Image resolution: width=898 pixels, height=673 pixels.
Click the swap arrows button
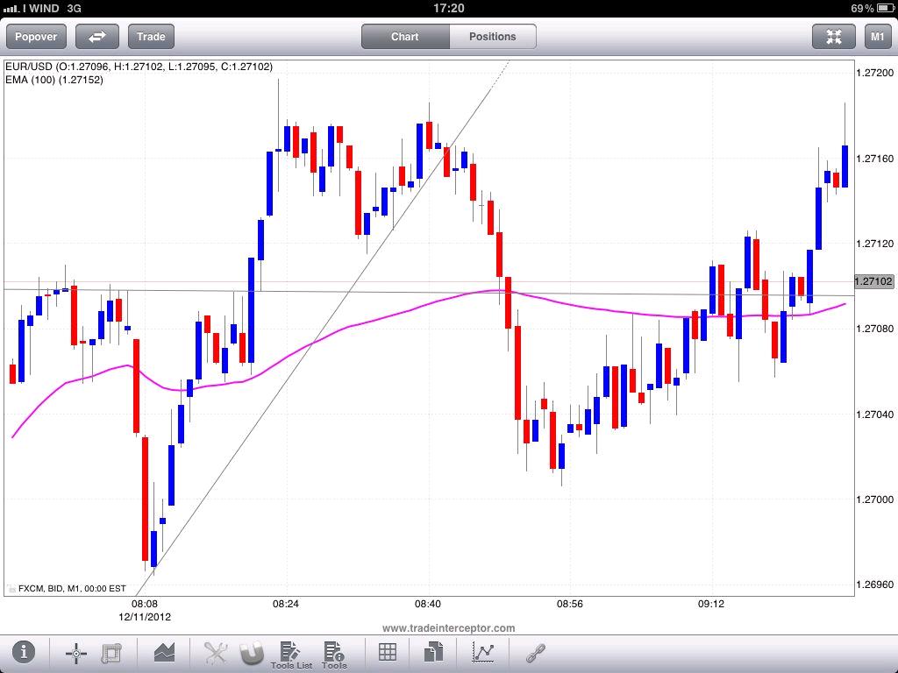[x=97, y=37]
